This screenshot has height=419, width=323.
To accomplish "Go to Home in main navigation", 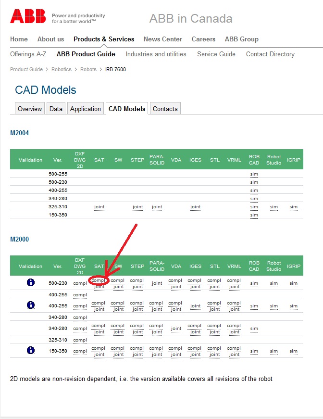I will tap(19, 39).
